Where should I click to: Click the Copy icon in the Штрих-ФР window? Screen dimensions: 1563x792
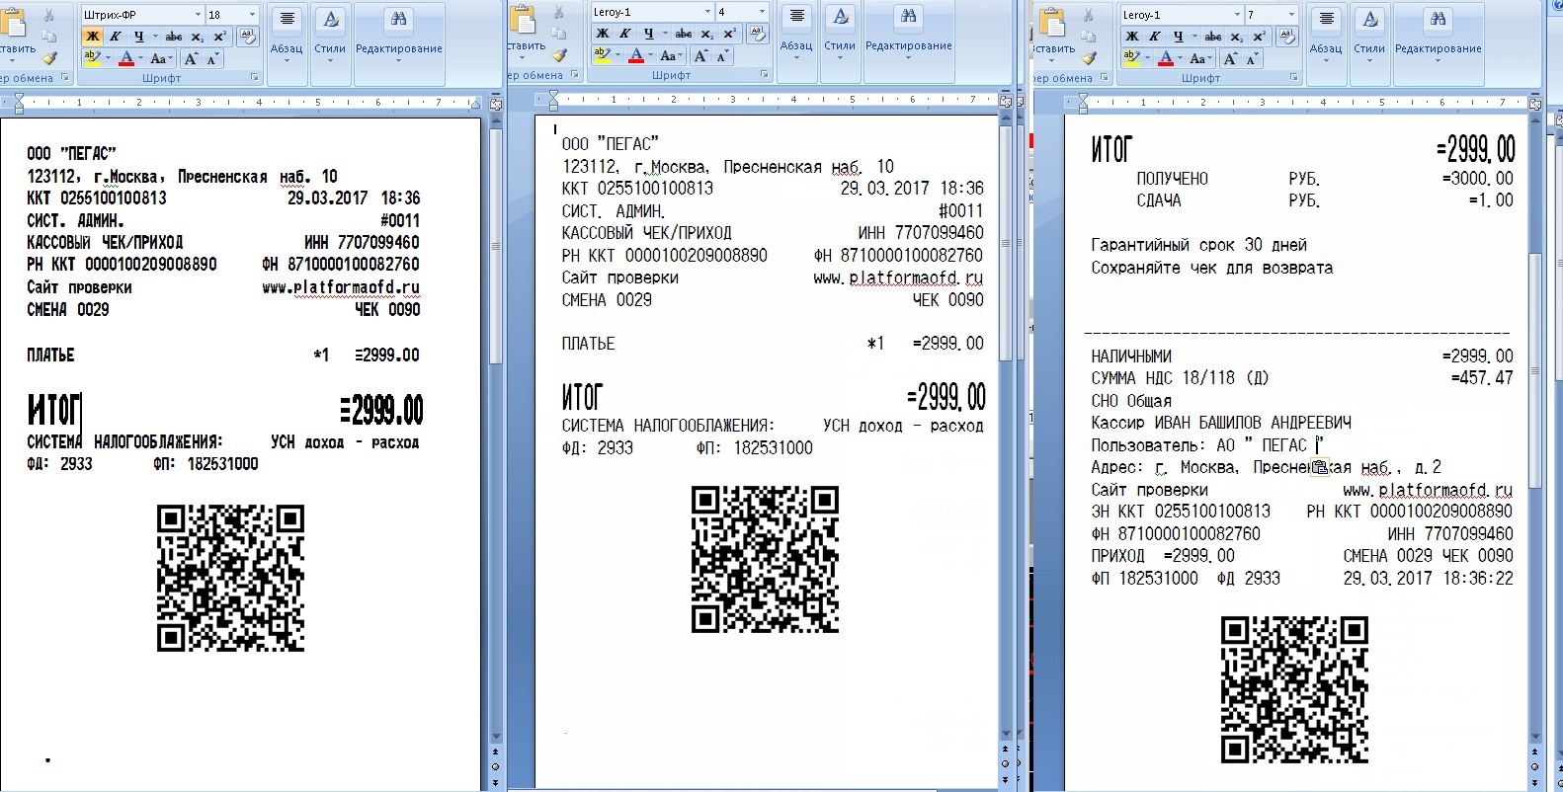tap(50, 38)
